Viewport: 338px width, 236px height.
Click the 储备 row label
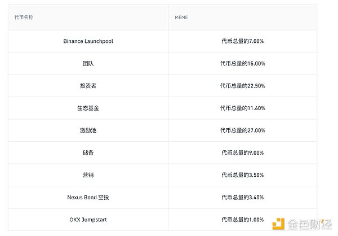(x=88, y=152)
